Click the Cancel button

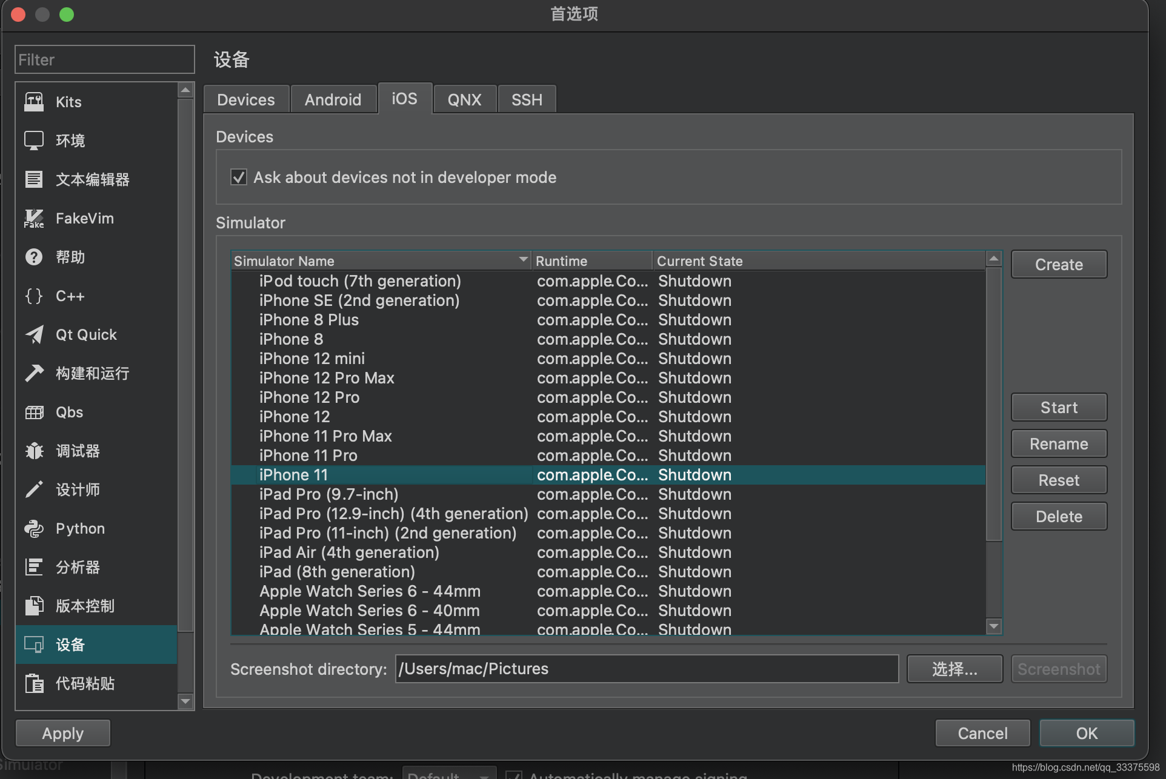point(982,734)
